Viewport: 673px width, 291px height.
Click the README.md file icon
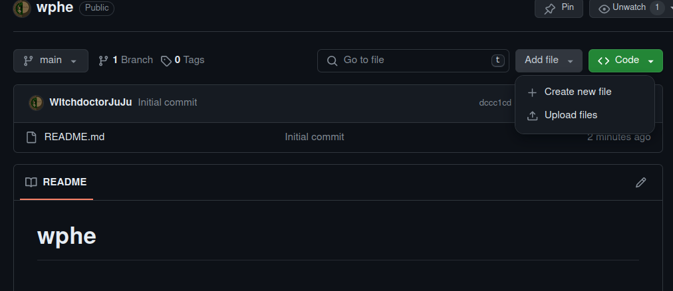[31, 138]
